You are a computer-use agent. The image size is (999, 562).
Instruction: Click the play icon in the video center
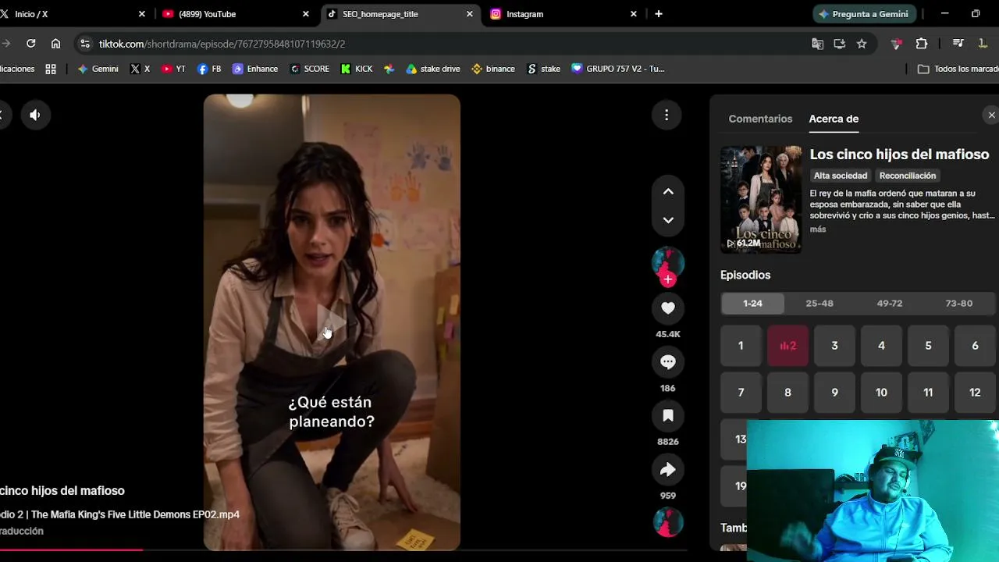(x=332, y=322)
